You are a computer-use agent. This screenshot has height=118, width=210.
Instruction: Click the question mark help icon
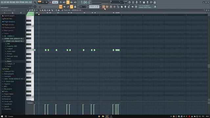pyautogui.click(x=140, y=2)
